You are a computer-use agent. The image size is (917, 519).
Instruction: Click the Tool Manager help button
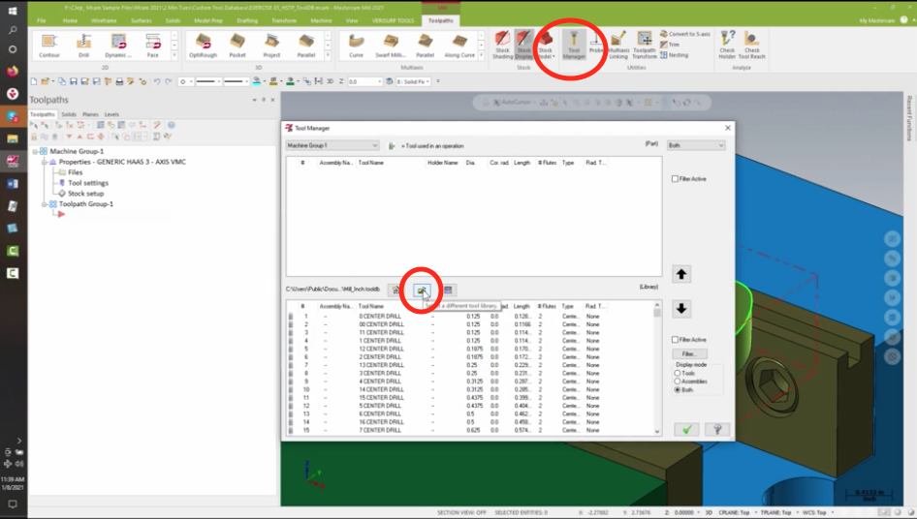(717, 430)
